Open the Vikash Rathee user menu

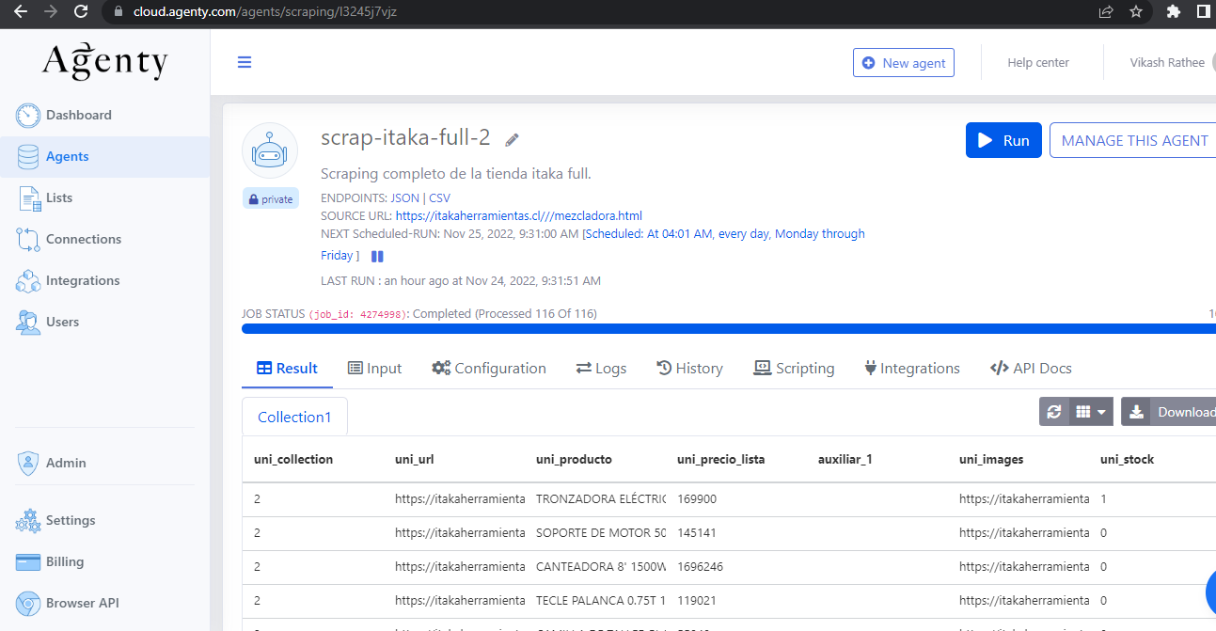coord(1167,63)
